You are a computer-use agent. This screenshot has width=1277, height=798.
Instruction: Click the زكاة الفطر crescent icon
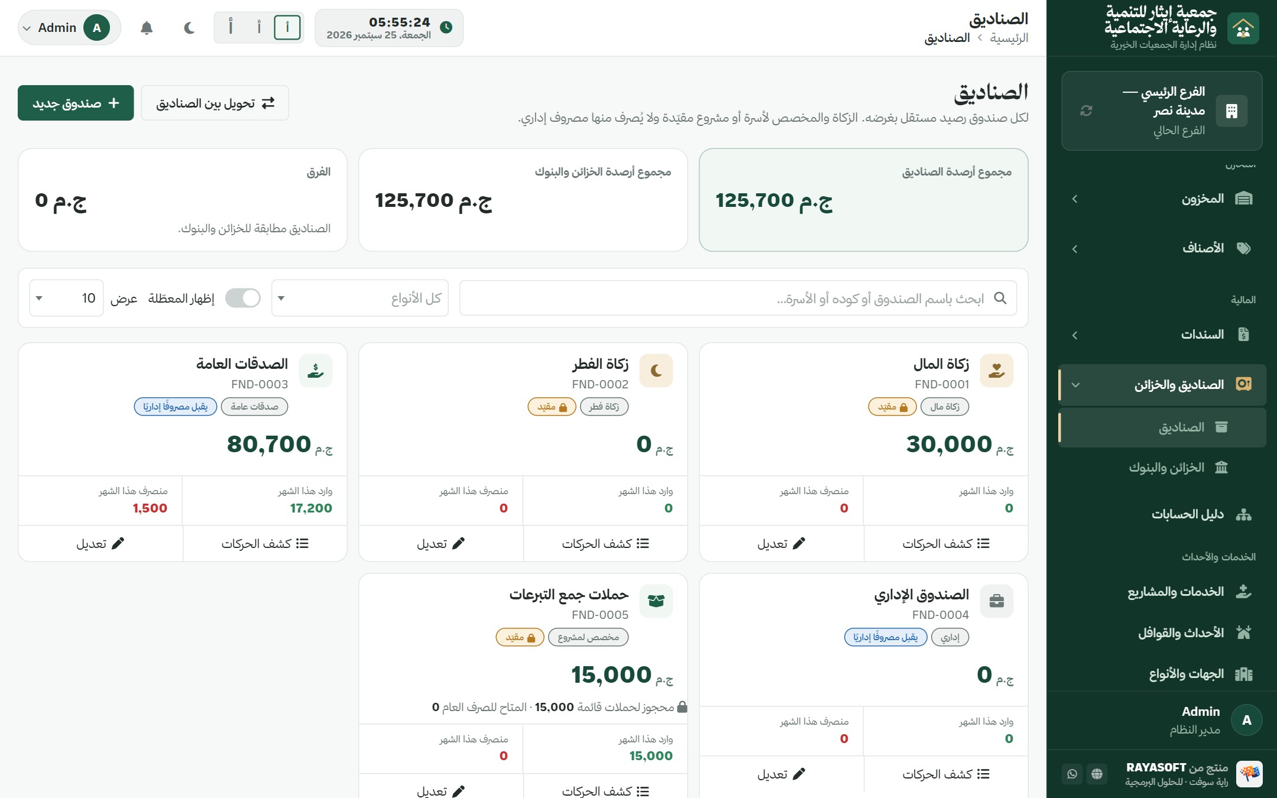pyautogui.click(x=656, y=371)
